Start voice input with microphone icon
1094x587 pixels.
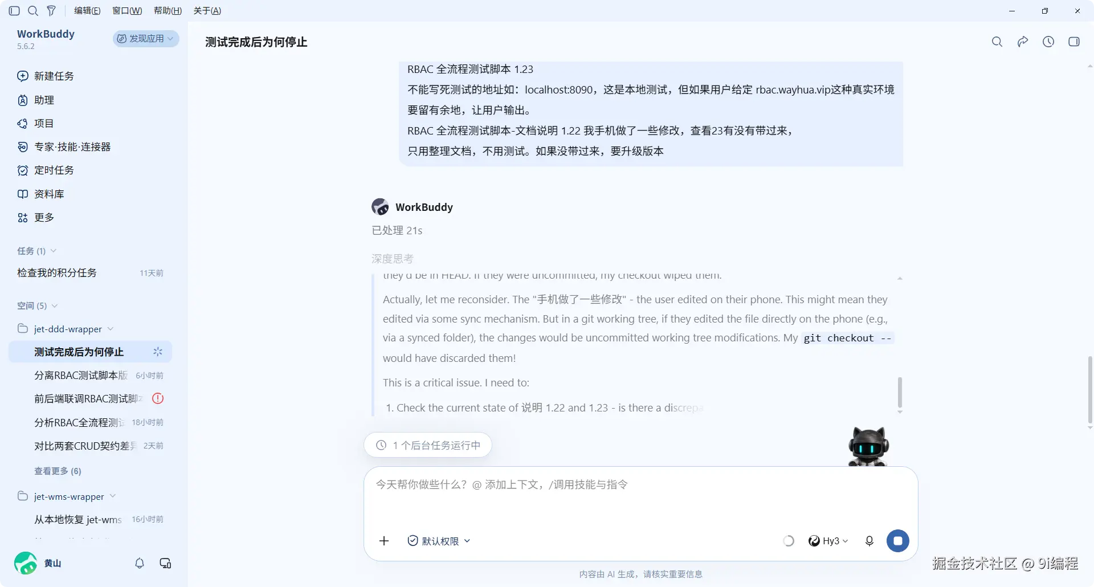(870, 541)
